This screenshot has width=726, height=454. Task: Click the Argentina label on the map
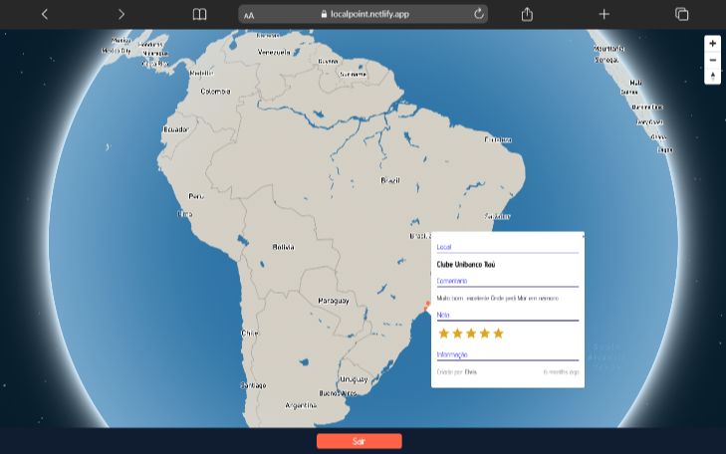coord(301,405)
